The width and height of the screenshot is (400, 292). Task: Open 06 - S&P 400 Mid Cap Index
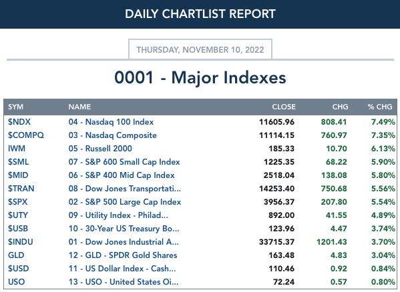(x=122, y=175)
